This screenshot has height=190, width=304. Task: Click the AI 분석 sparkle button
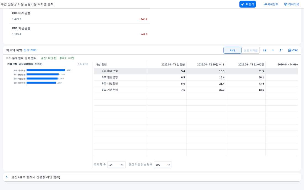(x=248, y=4)
